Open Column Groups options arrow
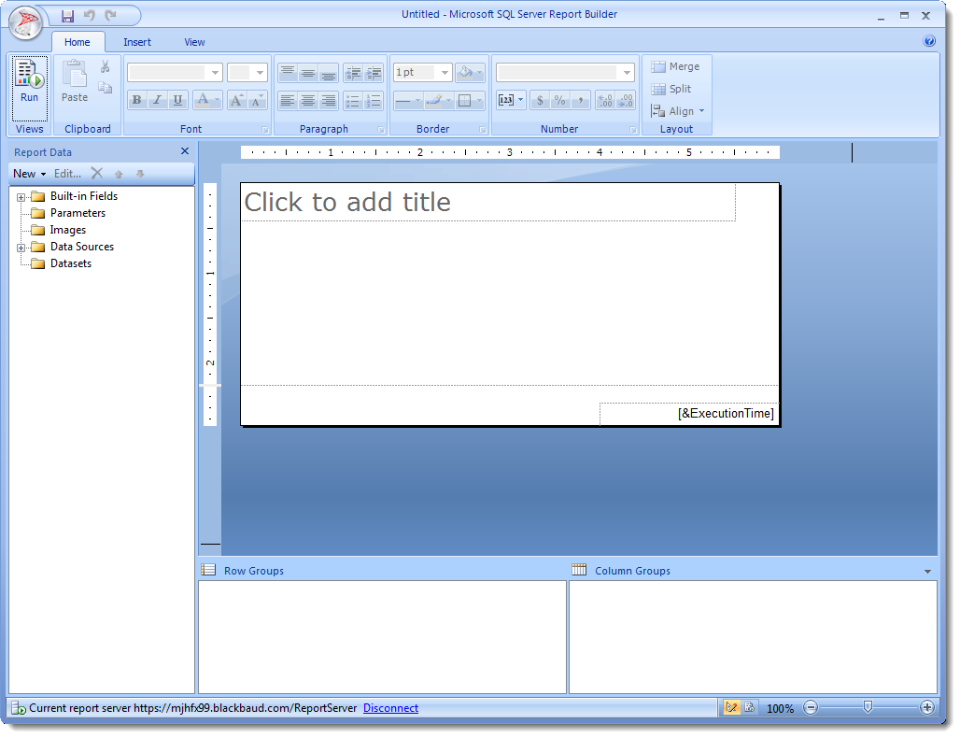This screenshot has width=960, height=738. (927, 572)
